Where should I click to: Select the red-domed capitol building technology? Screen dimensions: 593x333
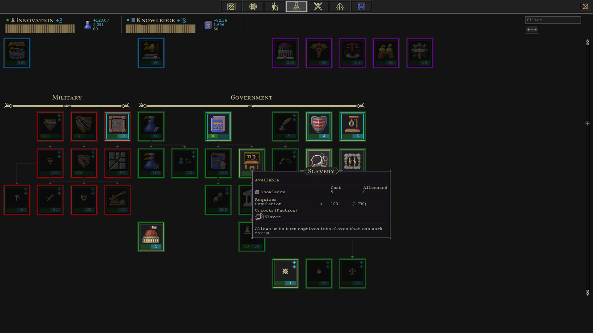(151, 236)
